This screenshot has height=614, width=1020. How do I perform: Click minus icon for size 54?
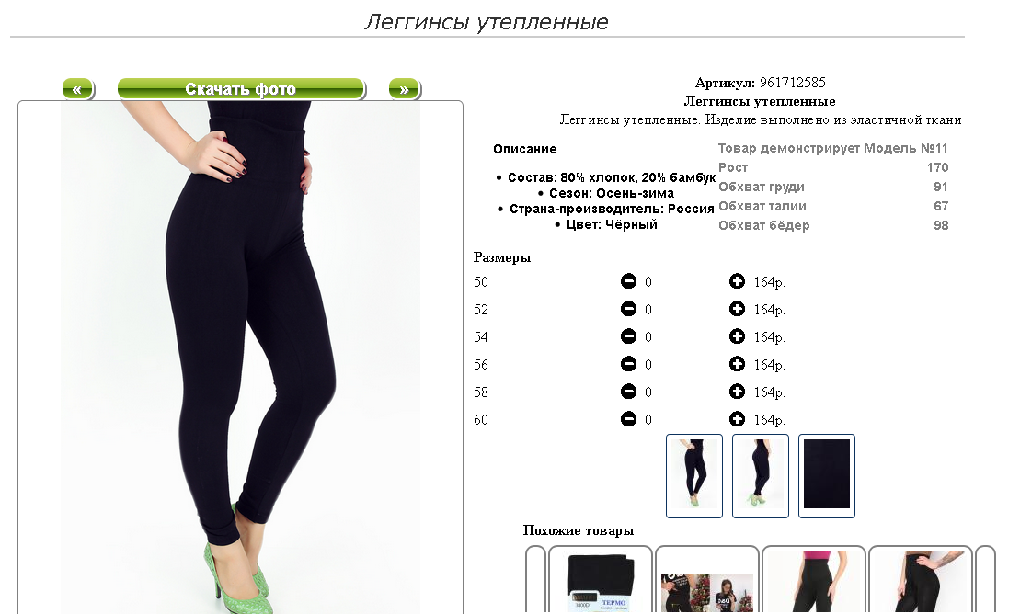[x=628, y=336]
